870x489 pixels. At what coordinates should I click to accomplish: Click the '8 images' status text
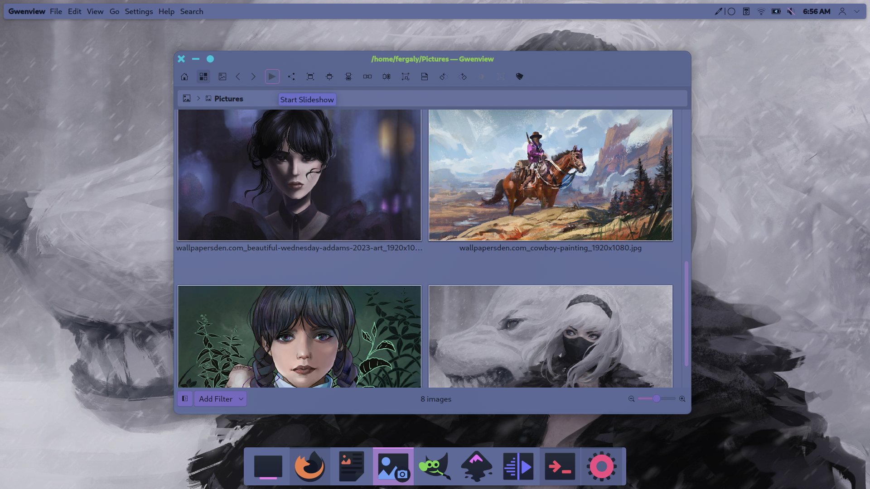pos(436,399)
